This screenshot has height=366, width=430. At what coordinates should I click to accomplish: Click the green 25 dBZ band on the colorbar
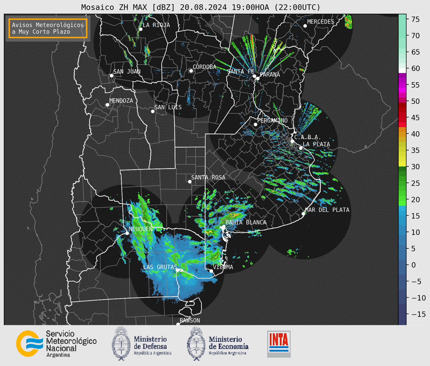pyautogui.click(x=402, y=183)
